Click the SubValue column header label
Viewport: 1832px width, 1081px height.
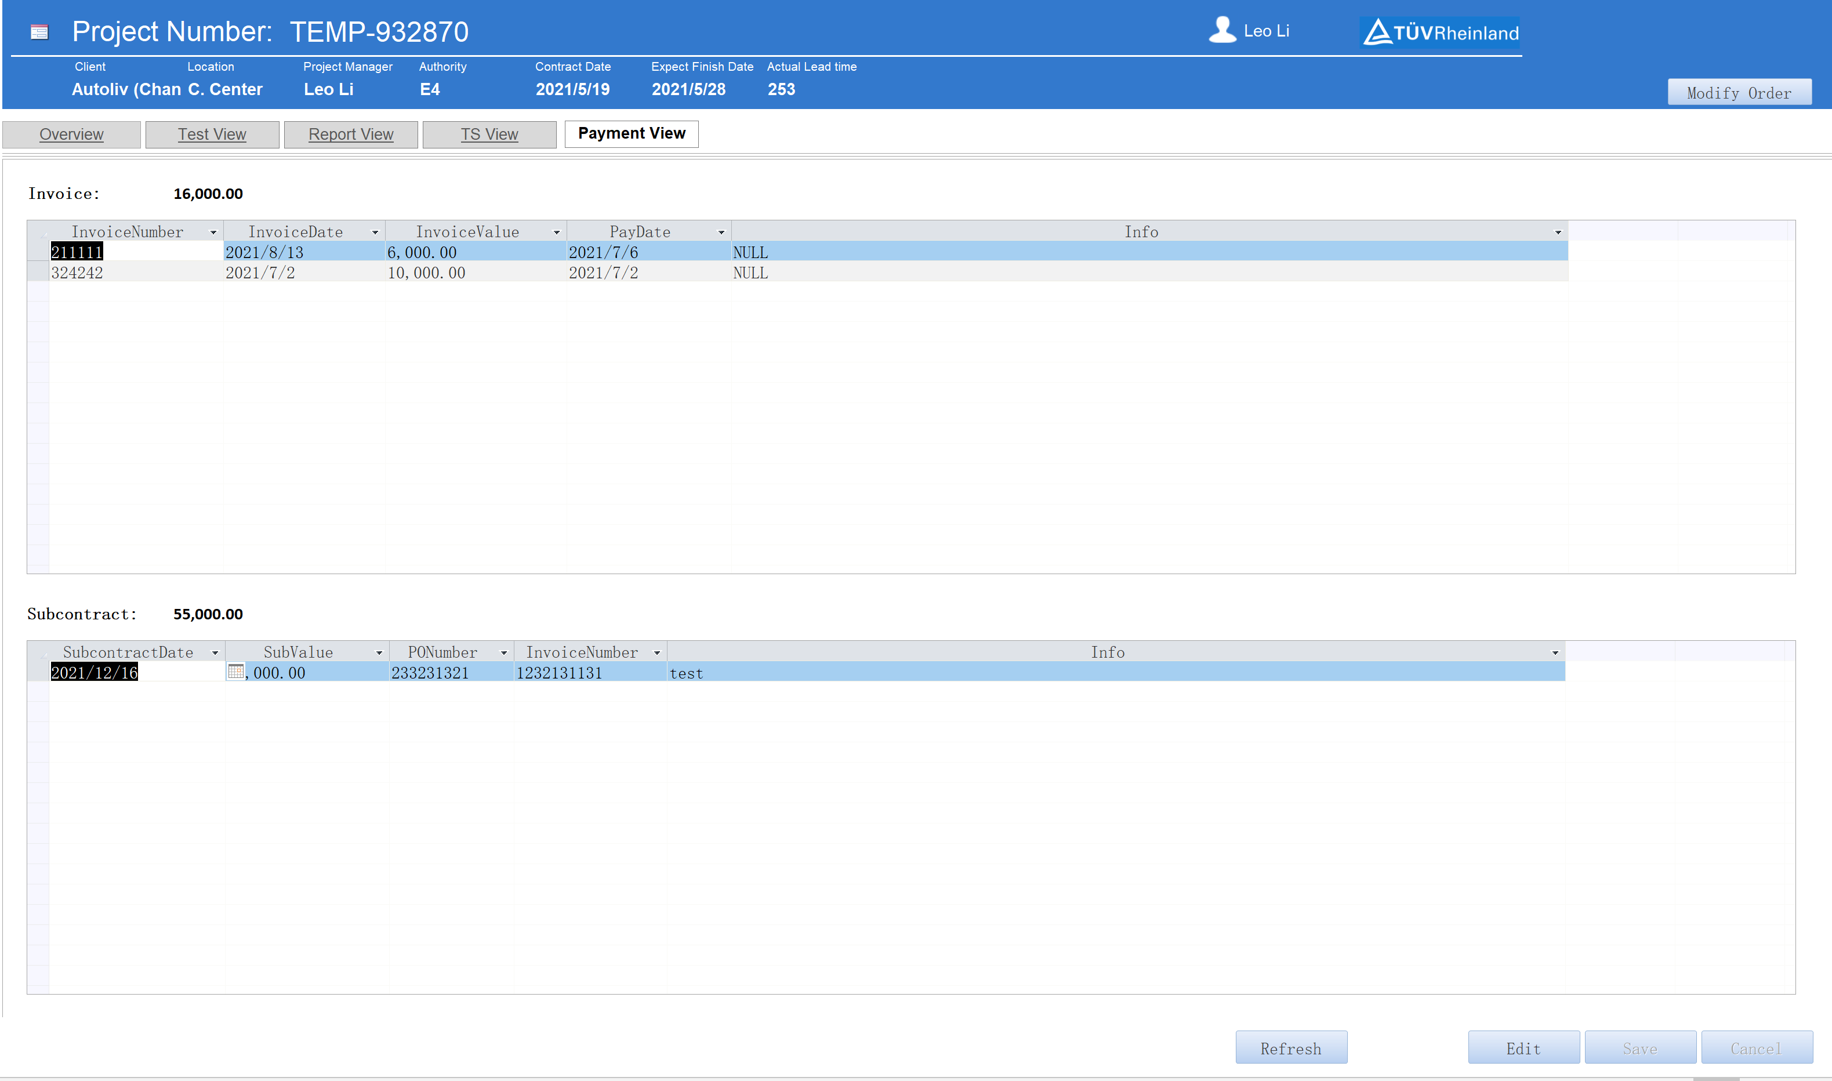[x=298, y=652]
